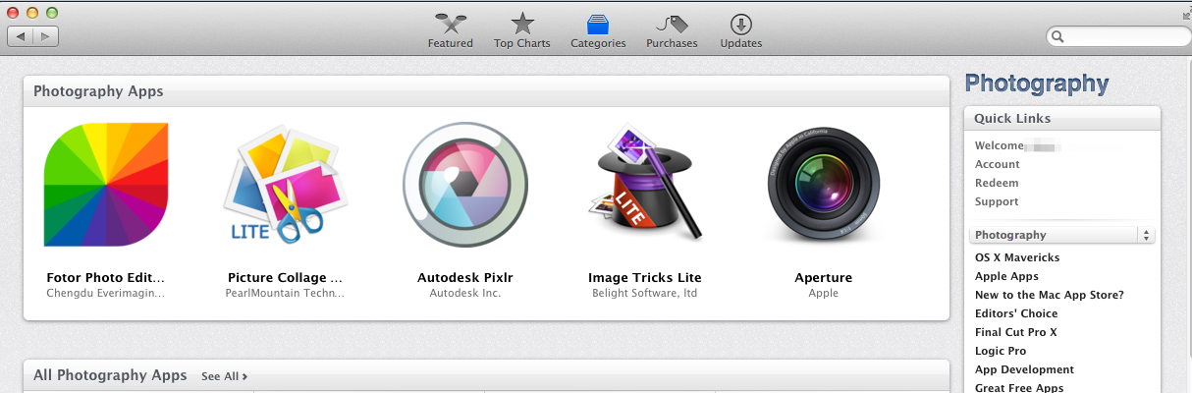This screenshot has width=1192, height=393.
Task: Open Purchases tag icon
Action: [x=672, y=23]
